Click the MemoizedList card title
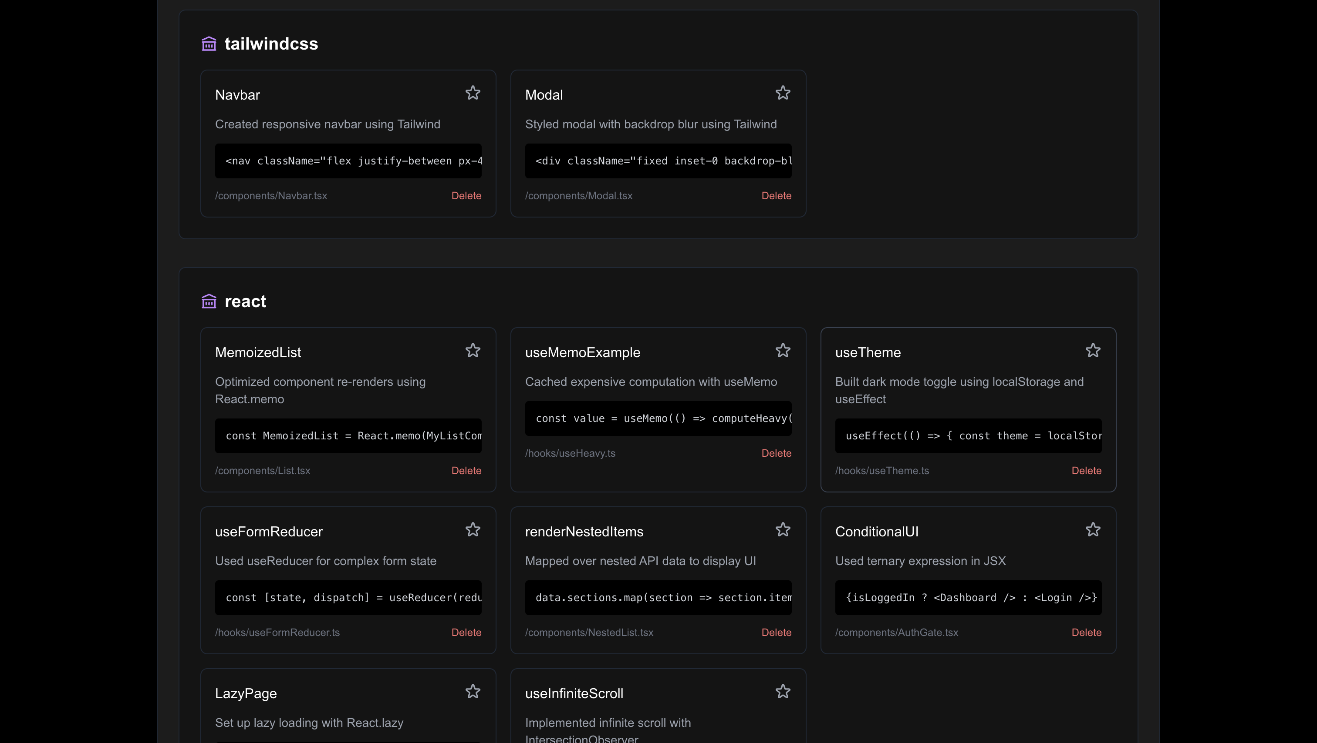1317x743 pixels. pos(258,352)
